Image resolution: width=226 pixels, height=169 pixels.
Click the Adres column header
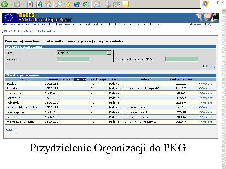pyautogui.click(x=145, y=79)
